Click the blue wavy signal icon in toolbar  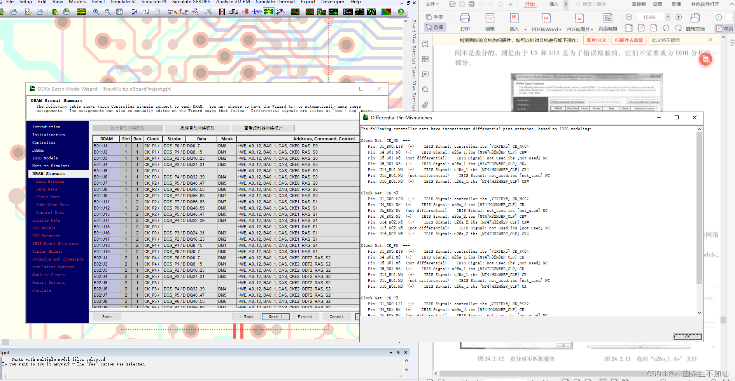point(257,12)
